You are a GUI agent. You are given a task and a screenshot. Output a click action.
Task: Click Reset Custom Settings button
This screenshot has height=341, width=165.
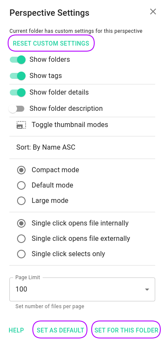(51, 43)
